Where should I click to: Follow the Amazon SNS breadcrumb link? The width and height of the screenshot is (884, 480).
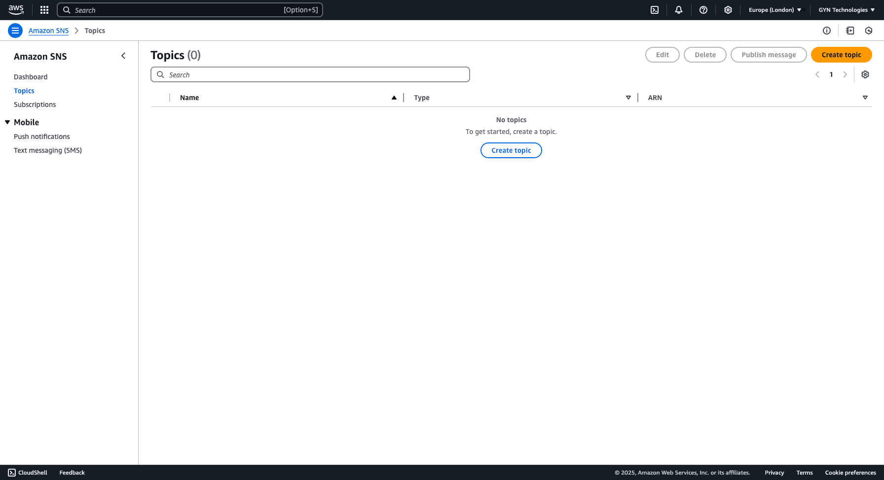(48, 31)
